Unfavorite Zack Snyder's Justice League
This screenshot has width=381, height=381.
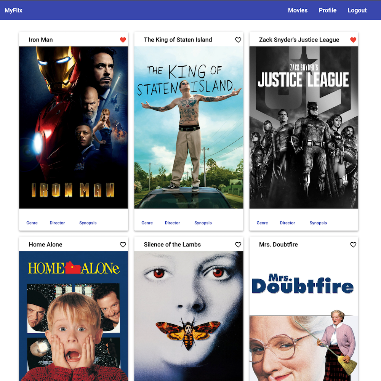point(353,40)
